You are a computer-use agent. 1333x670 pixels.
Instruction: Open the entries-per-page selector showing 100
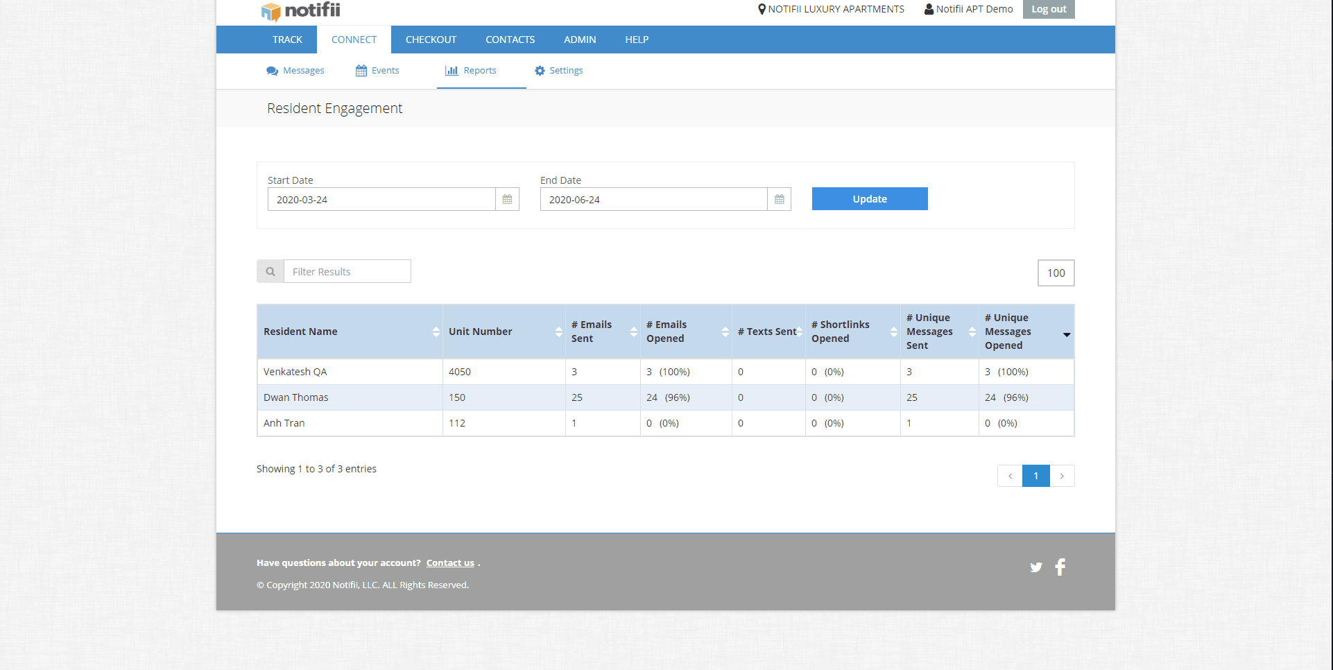(1056, 273)
